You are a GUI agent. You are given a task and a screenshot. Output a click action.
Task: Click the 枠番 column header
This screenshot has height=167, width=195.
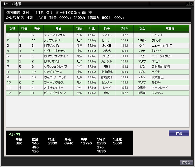[24, 28]
